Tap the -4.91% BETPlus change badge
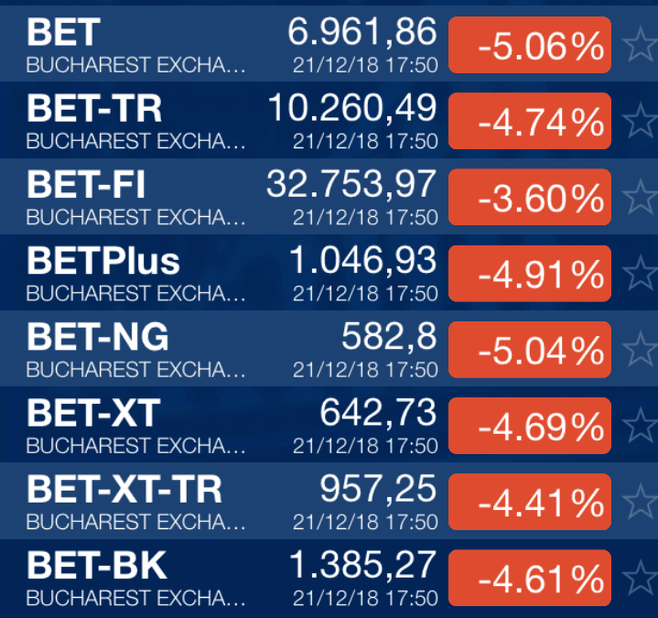Image resolution: width=658 pixels, height=618 pixels. coord(530,274)
